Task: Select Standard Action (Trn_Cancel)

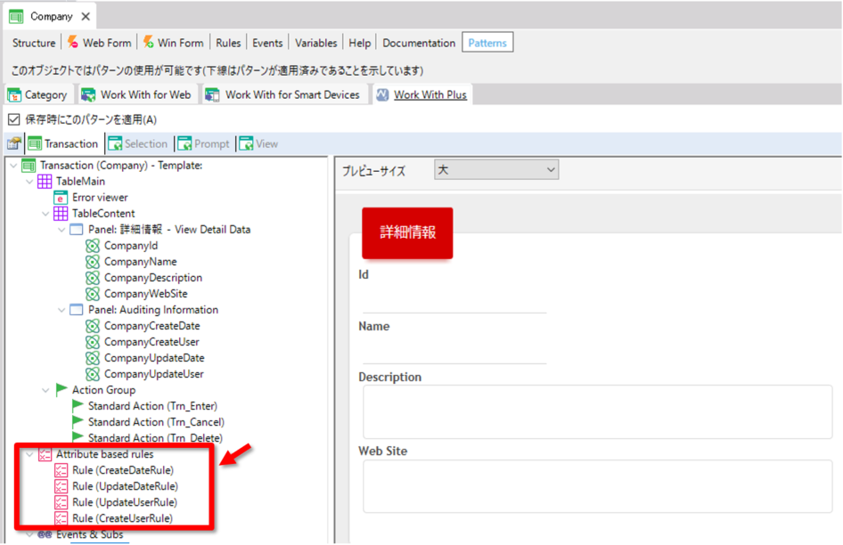Action: [x=156, y=422]
